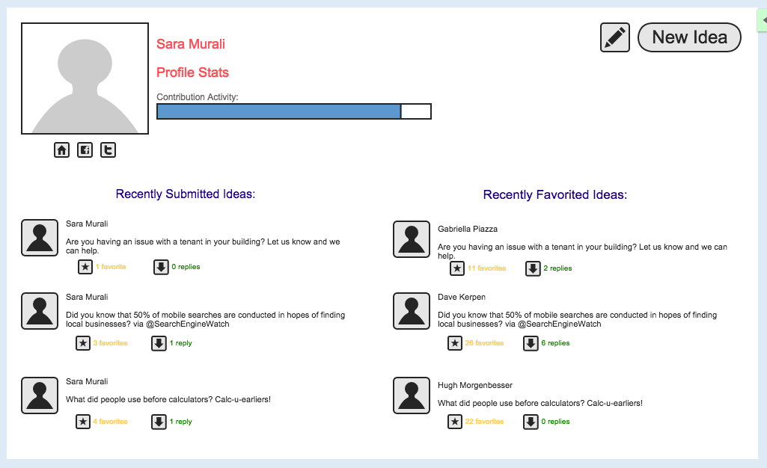Click reply arrow icon next to 6 replies
The width and height of the screenshot is (767, 468).
[x=531, y=343]
